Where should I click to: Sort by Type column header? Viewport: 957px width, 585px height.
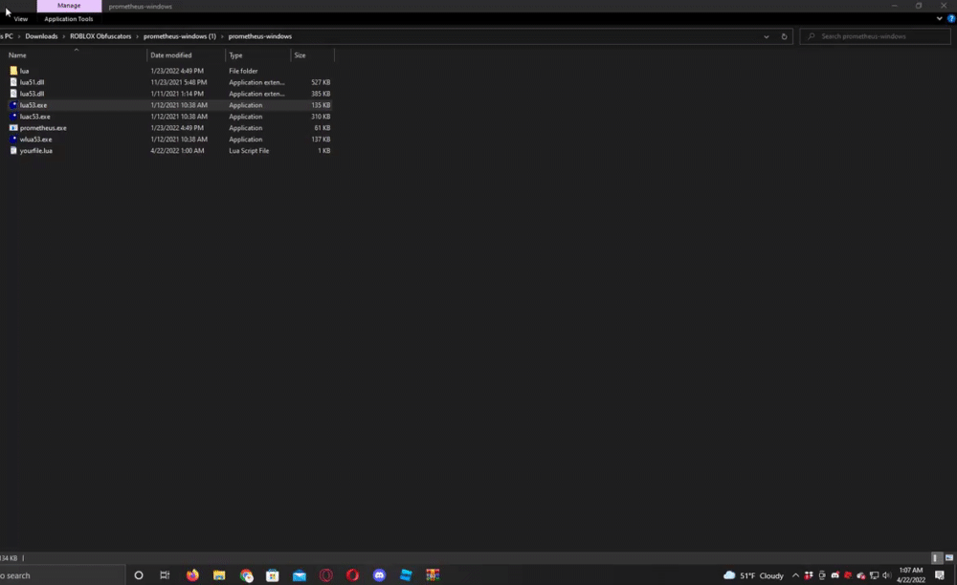[258, 55]
